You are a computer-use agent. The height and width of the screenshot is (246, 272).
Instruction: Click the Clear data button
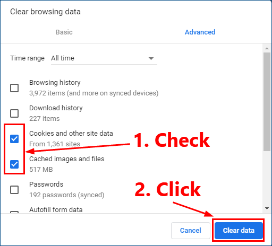click(x=239, y=230)
